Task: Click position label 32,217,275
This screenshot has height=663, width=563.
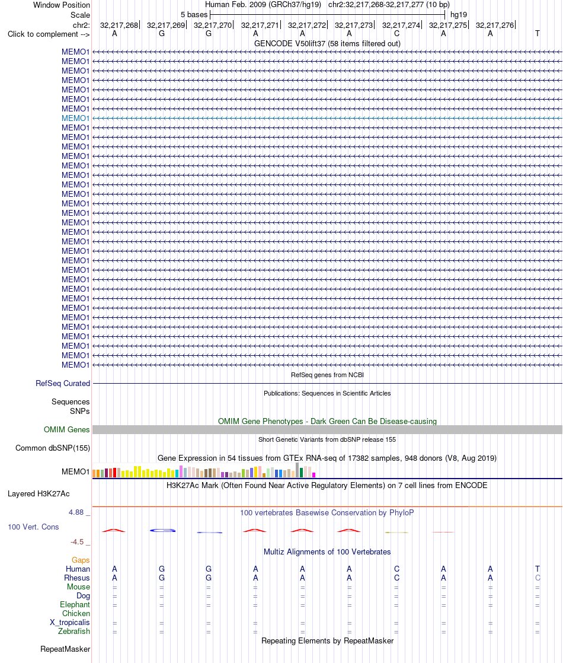Action: coord(448,25)
